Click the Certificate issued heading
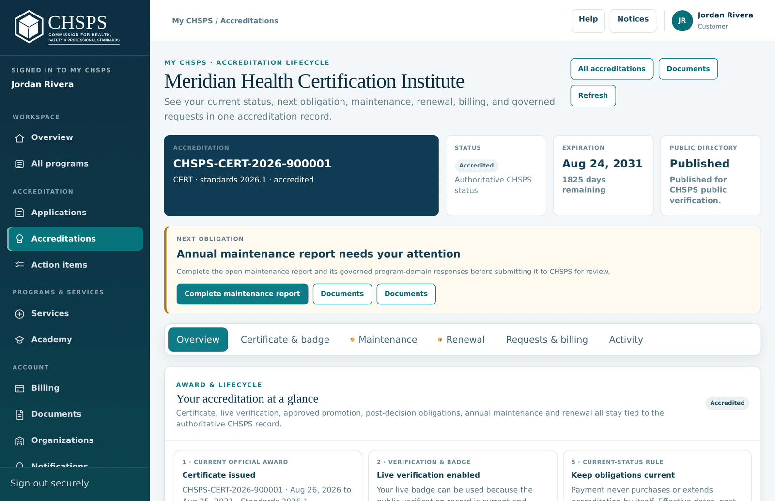Screen dimensions: 775x501 pos(219,475)
